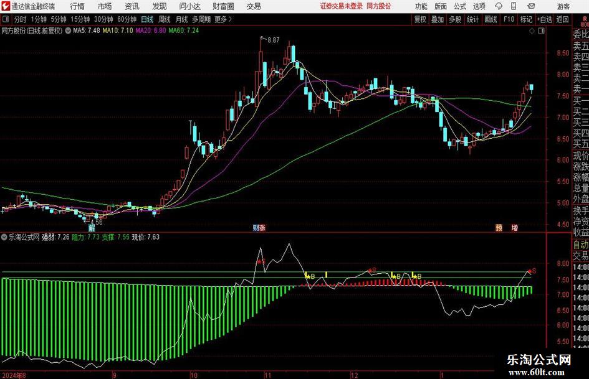Click the MA20: 6.80 indicator value

pyautogui.click(x=151, y=30)
